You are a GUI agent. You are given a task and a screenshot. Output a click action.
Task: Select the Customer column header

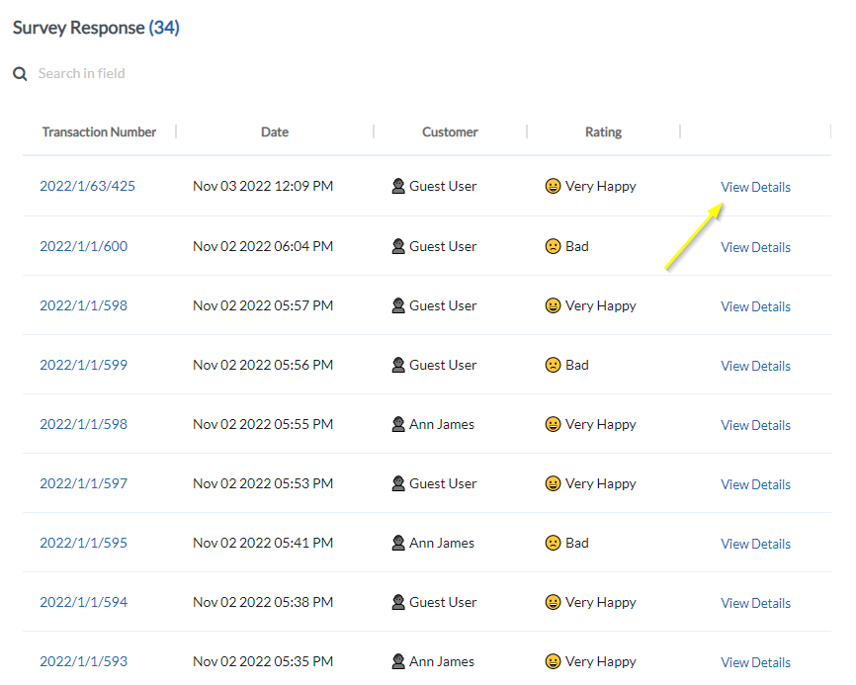coord(450,132)
